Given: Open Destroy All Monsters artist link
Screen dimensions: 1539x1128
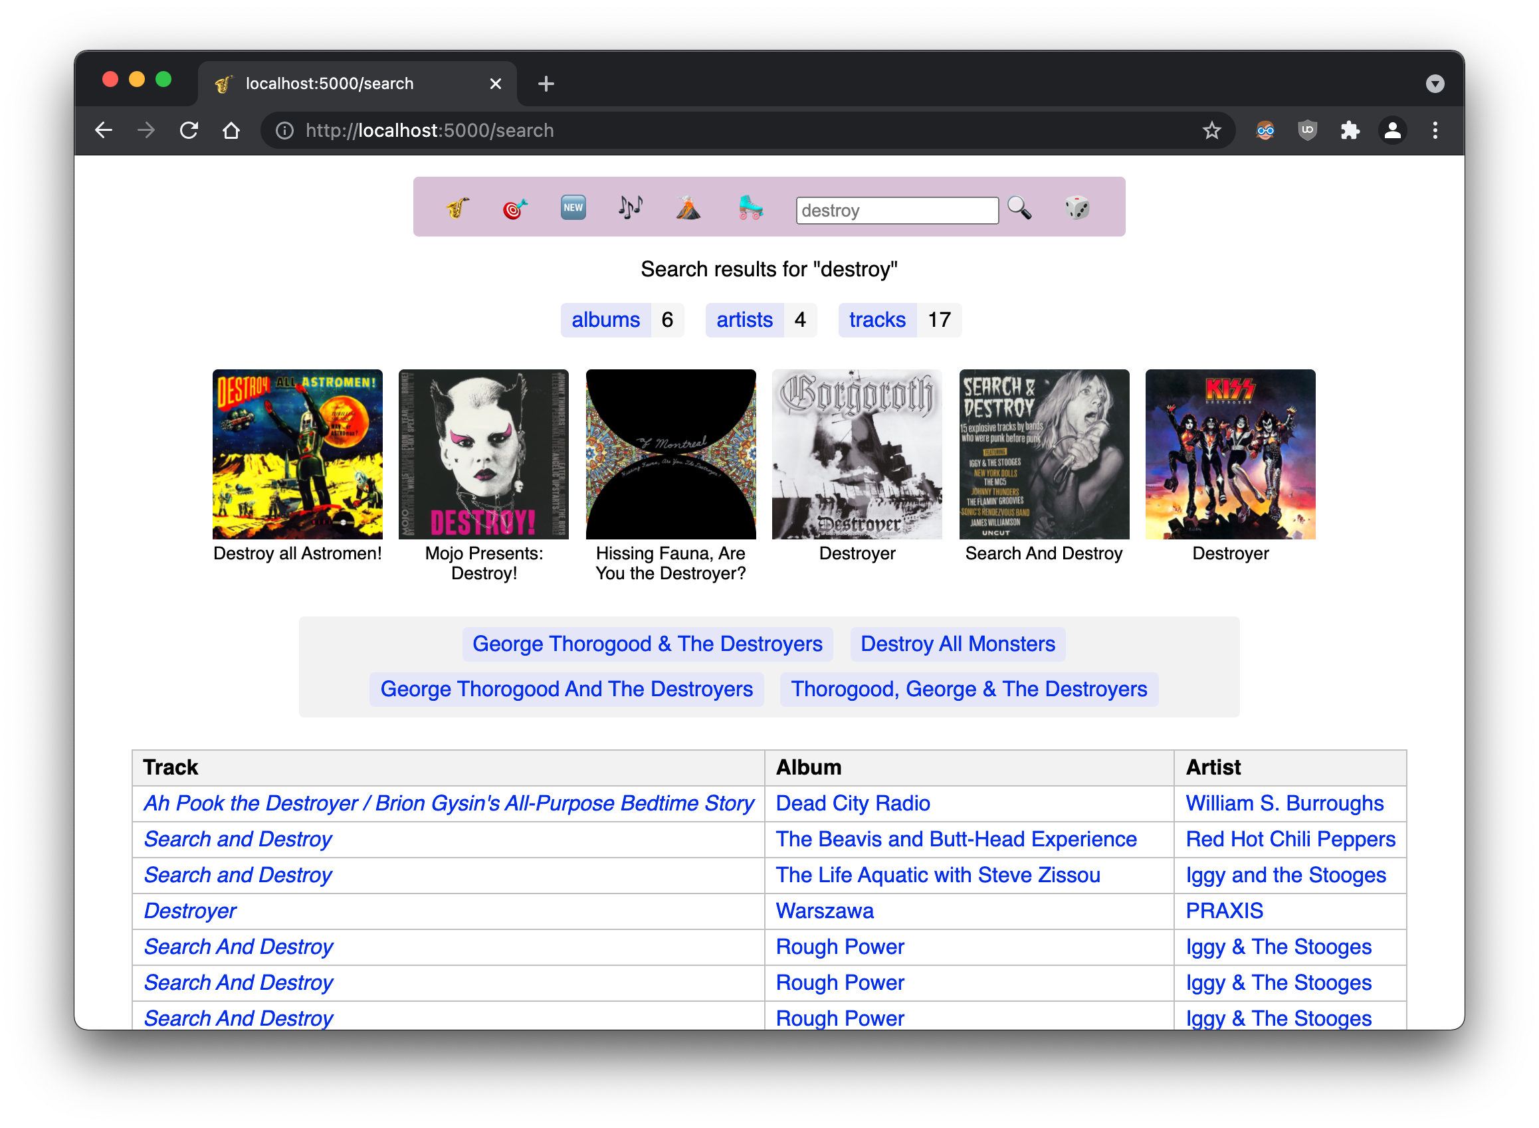Looking at the screenshot, I should (x=957, y=644).
